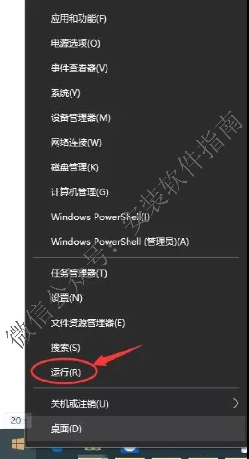Open 任务管理器(T)
The width and height of the screenshot is (249, 459).
[x=79, y=273]
